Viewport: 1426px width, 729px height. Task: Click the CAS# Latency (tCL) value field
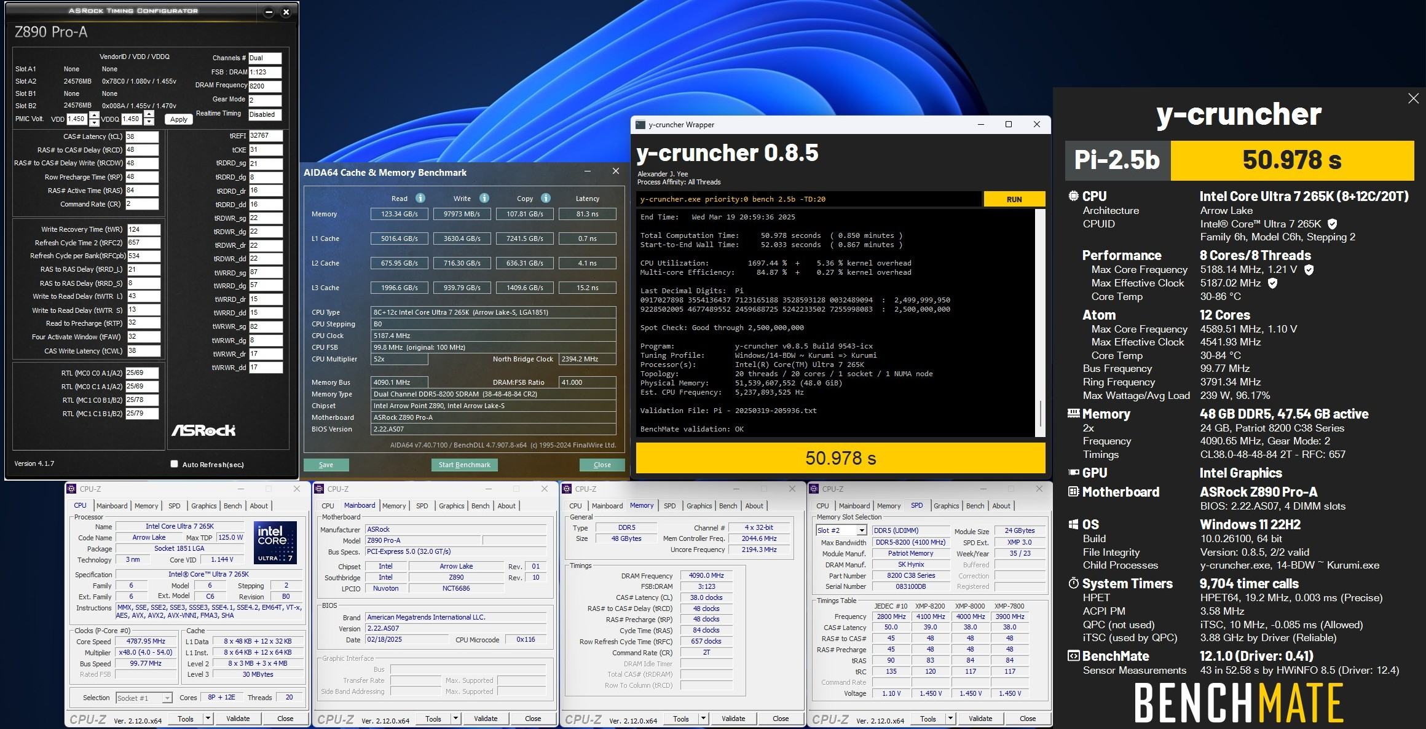point(142,136)
